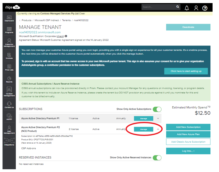The image size is (219, 172).
Task: Click the qualification info icon
Action: tap(66, 36)
